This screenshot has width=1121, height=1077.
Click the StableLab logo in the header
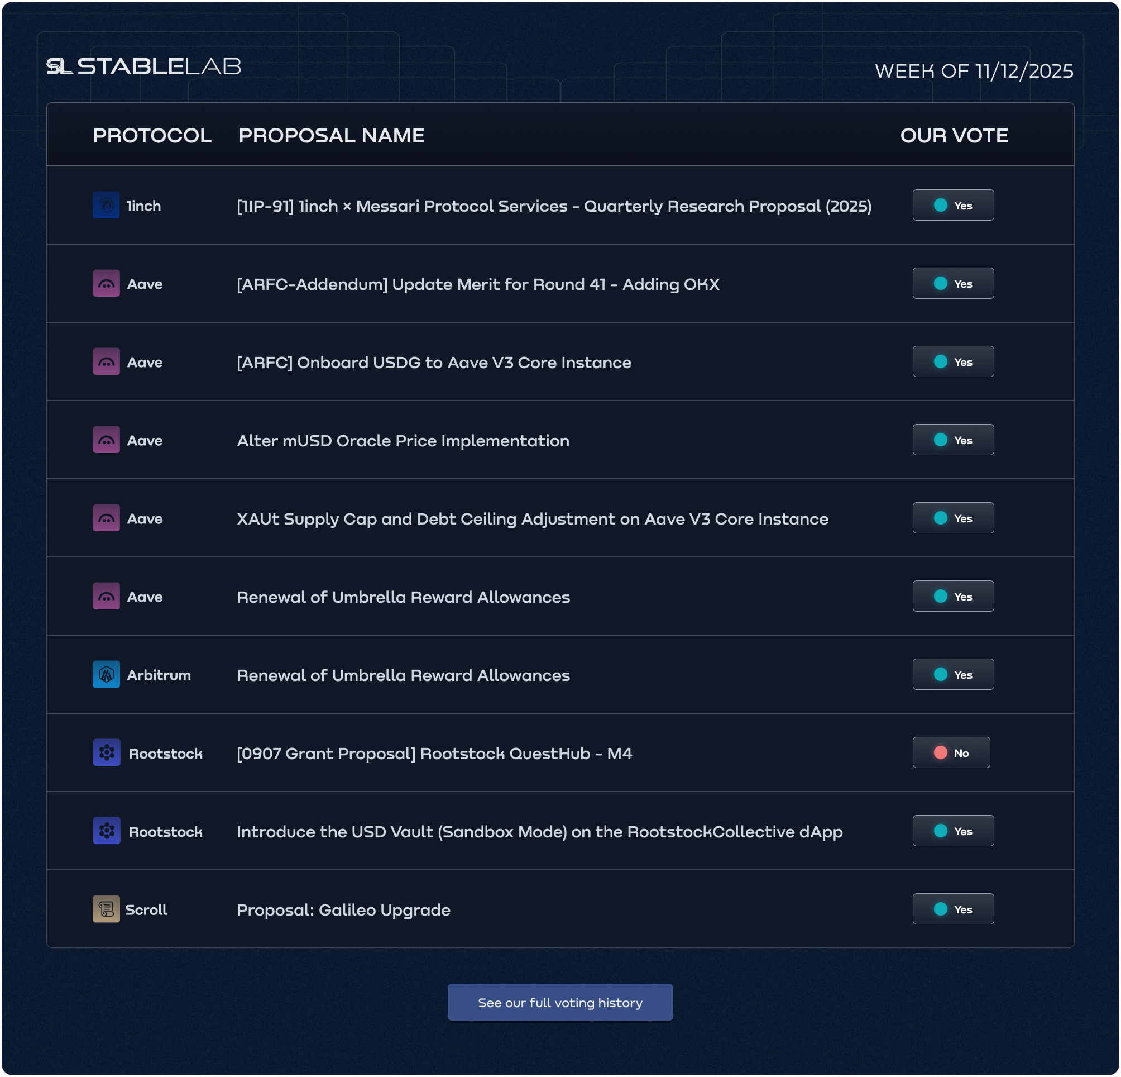coord(143,66)
